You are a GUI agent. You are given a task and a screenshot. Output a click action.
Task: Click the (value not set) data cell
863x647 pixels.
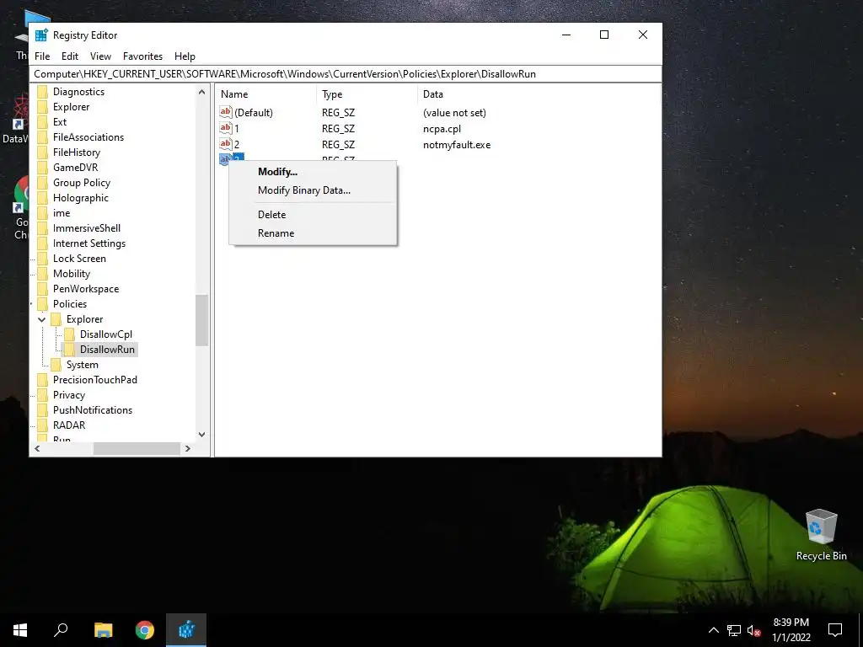(454, 113)
